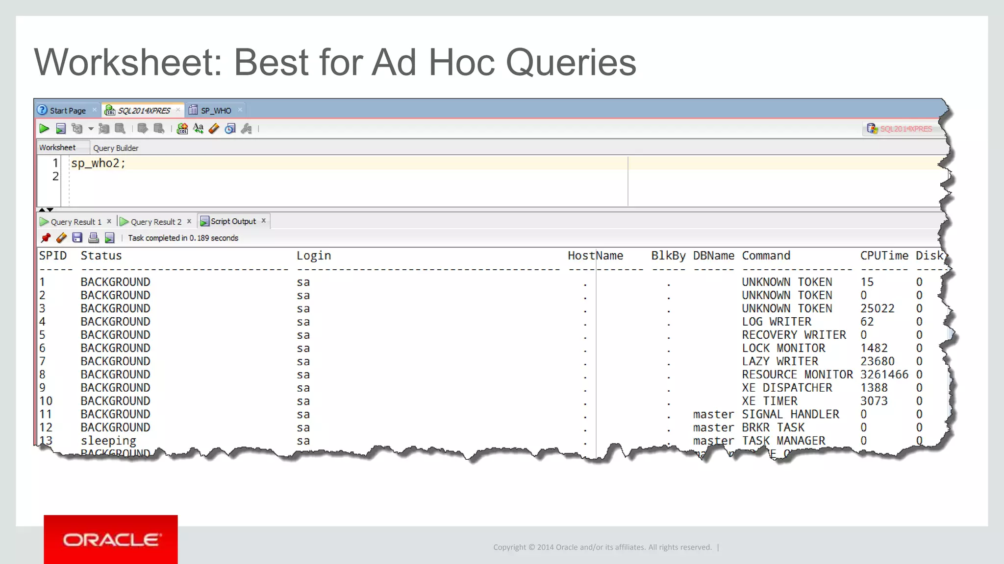Click the Rollback toolbar icon
The height and width of the screenshot is (564, 1004).
tap(159, 129)
